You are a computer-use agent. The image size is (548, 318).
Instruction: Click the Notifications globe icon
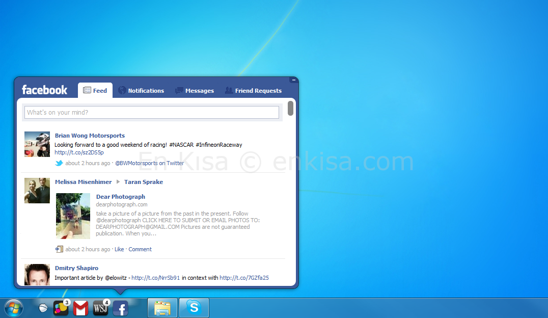pos(122,90)
